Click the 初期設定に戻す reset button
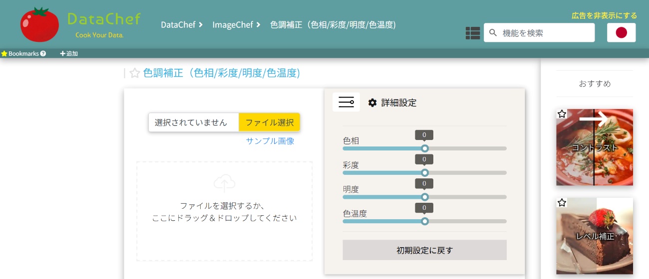 [424, 250]
